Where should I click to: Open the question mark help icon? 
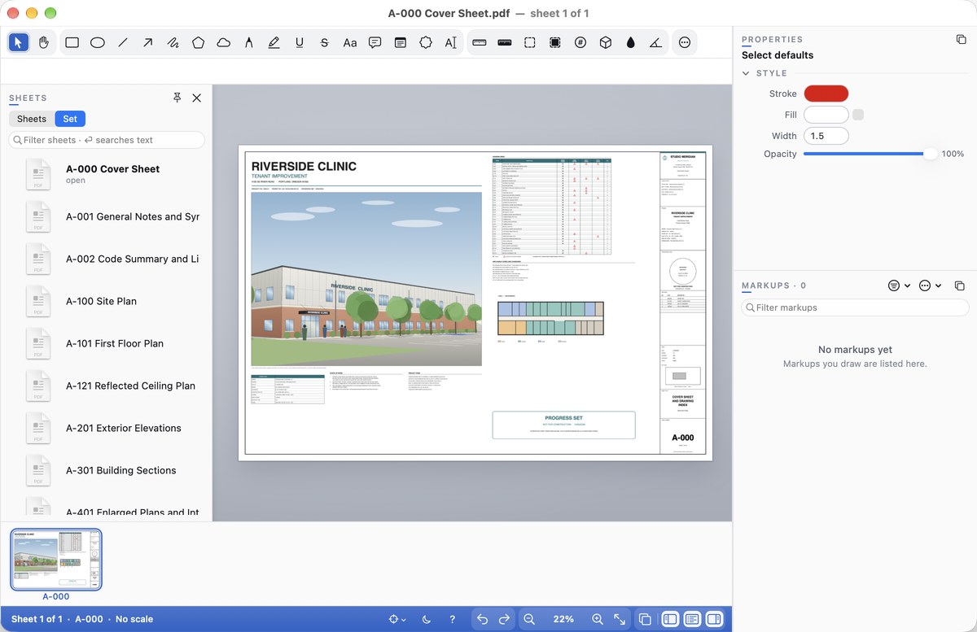tap(452, 619)
